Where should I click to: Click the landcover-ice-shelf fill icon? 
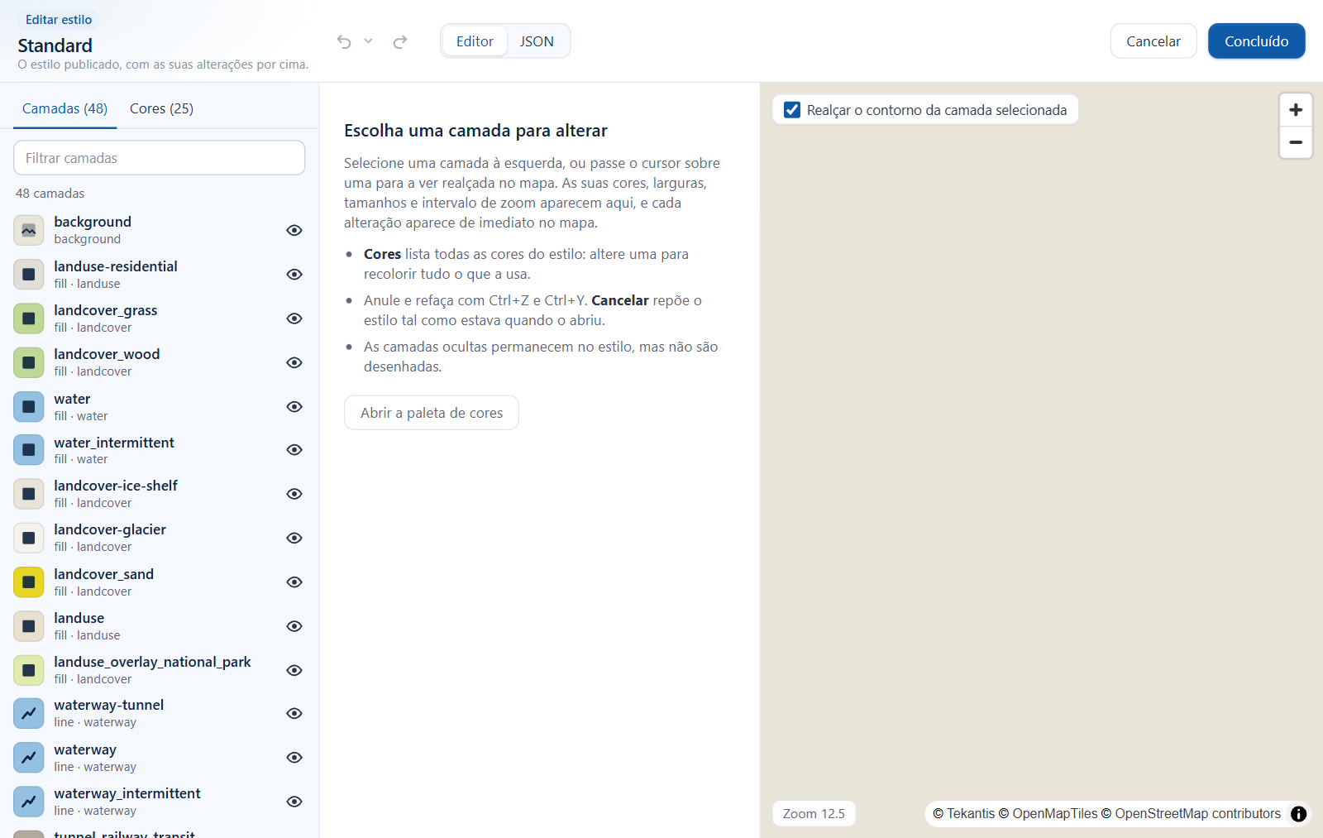point(29,494)
